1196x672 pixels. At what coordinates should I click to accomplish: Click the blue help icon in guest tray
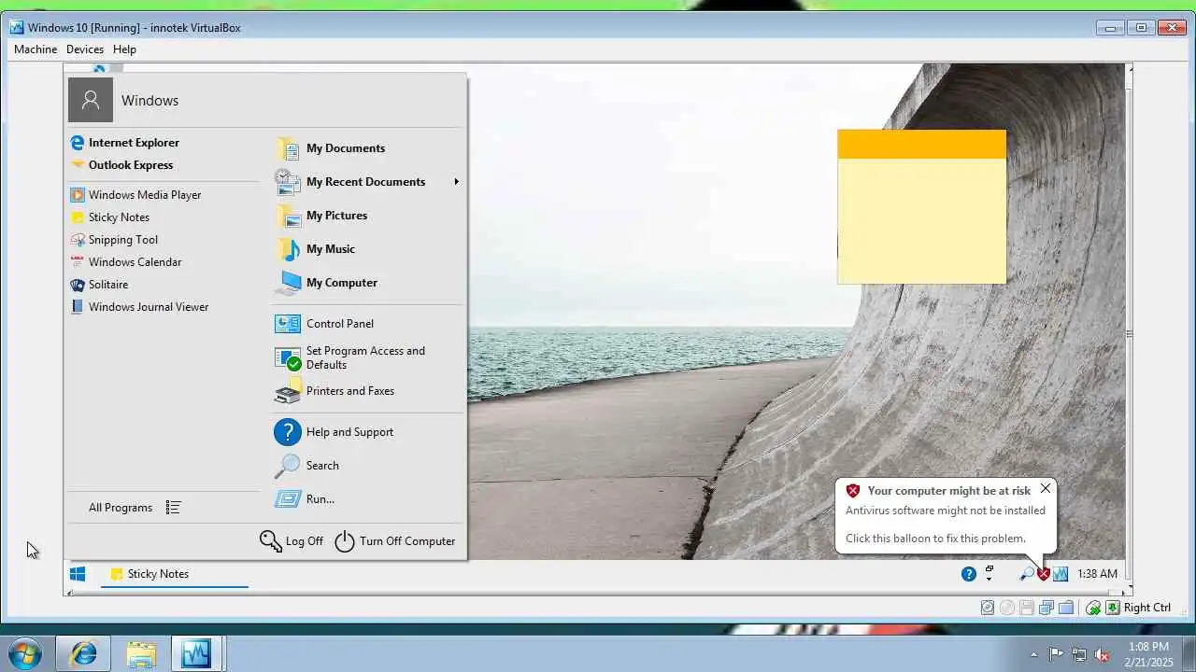pyautogui.click(x=969, y=574)
